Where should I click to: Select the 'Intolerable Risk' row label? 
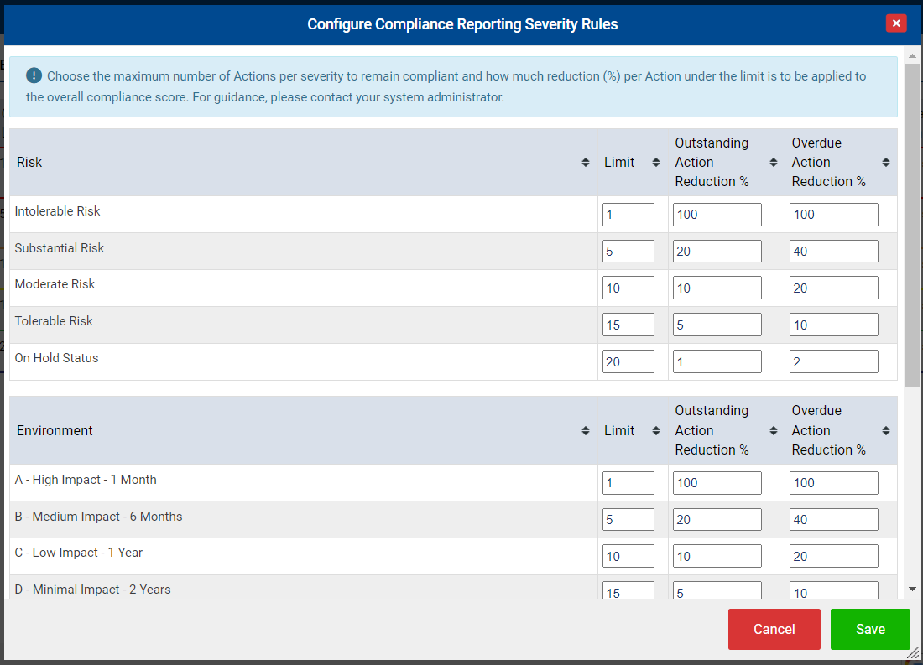(57, 211)
